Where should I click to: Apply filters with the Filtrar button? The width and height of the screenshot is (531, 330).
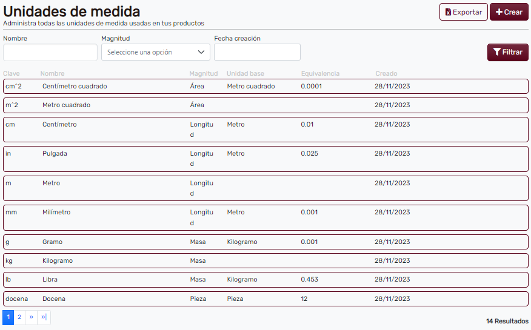tap(507, 52)
